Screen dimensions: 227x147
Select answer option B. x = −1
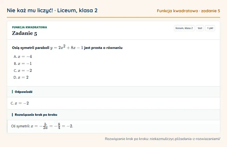click(23, 63)
